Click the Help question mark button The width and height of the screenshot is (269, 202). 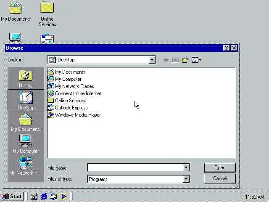226,48
